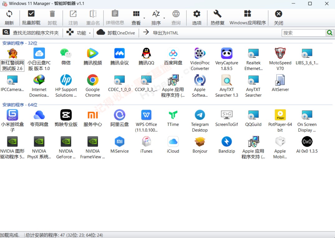
Task: Open the 功能 menu
Action: click(78, 33)
